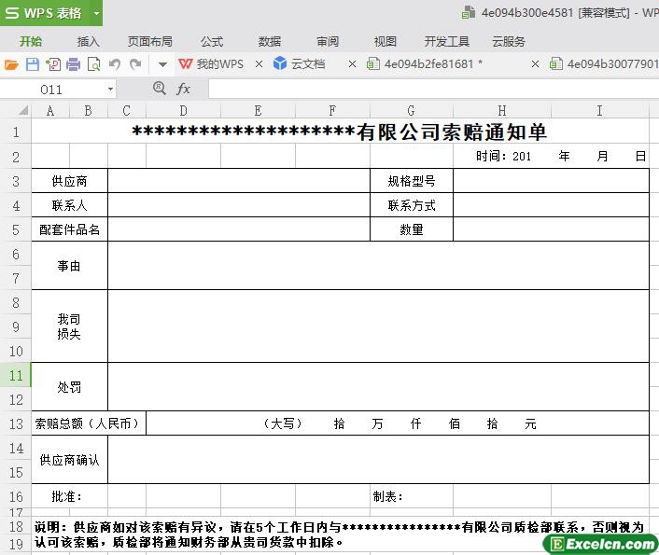Select row 11 header
The height and width of the screenshot is (555, 659).
[x=16, y=375]
